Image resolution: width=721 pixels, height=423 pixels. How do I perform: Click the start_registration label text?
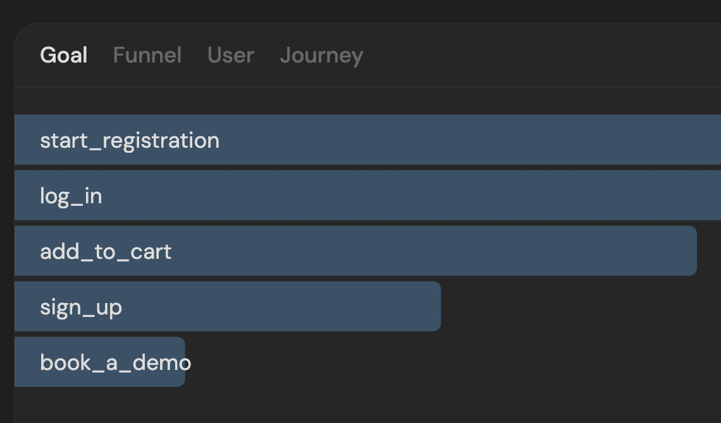(x=130, y=140)
